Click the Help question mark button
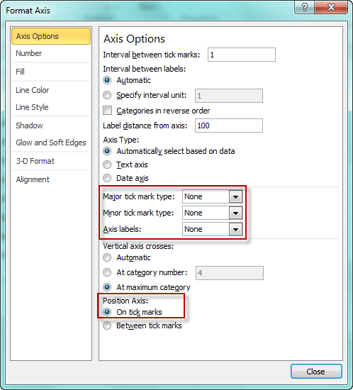The width and height of the screenshot is (353, 390). (x=305, y=7)
